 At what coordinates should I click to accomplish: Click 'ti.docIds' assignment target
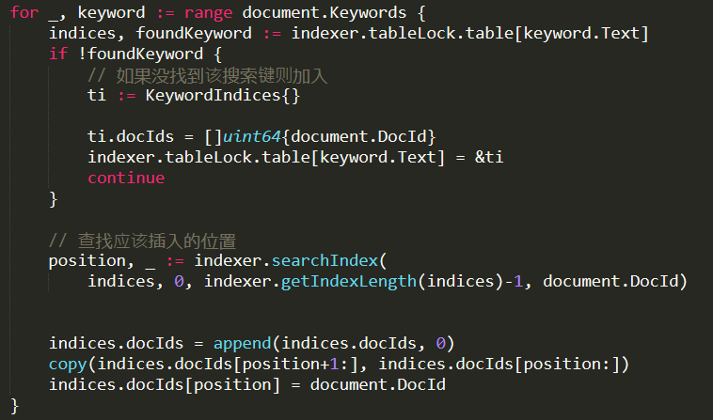click(131, 136)
